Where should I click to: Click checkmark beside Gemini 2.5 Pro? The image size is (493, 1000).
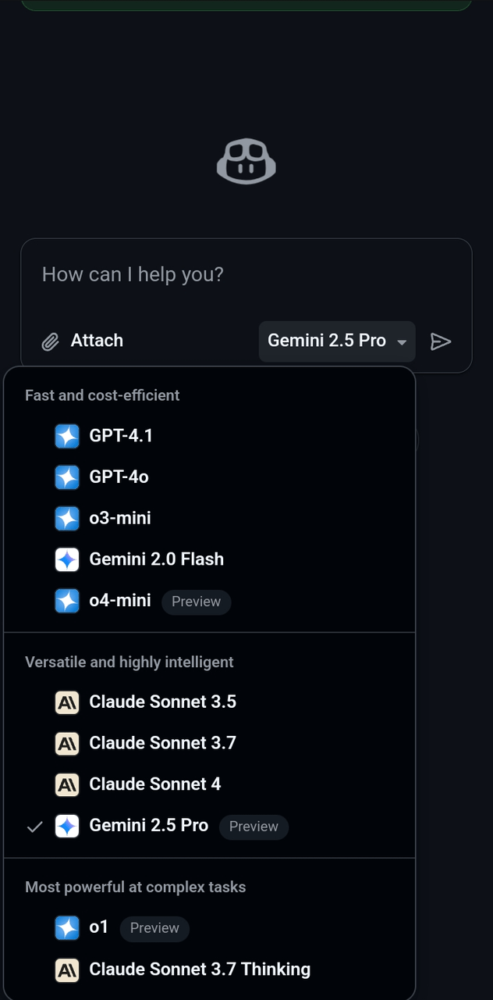click(34, 827)
